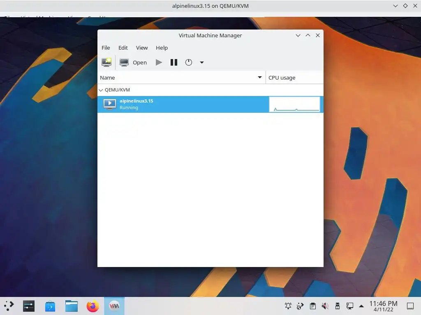The width and height of the screenshot is (421, 315).
Task: Click the Create new virtual machine icon
Action: pyautogui.click(x=106, y=62)
